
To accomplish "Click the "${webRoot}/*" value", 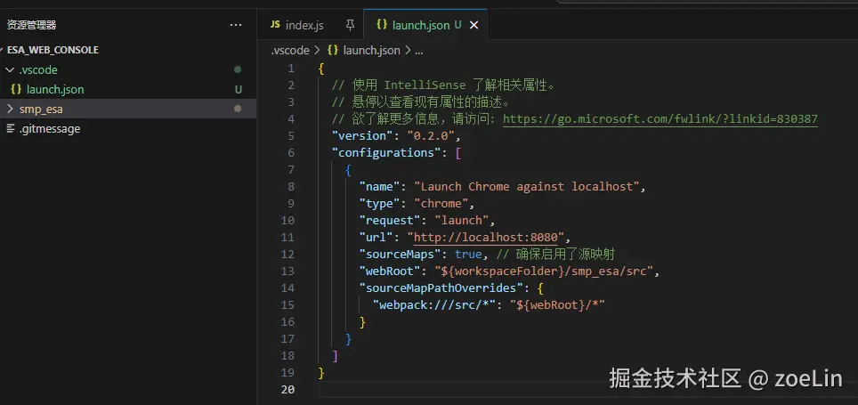I will (557, 304).
